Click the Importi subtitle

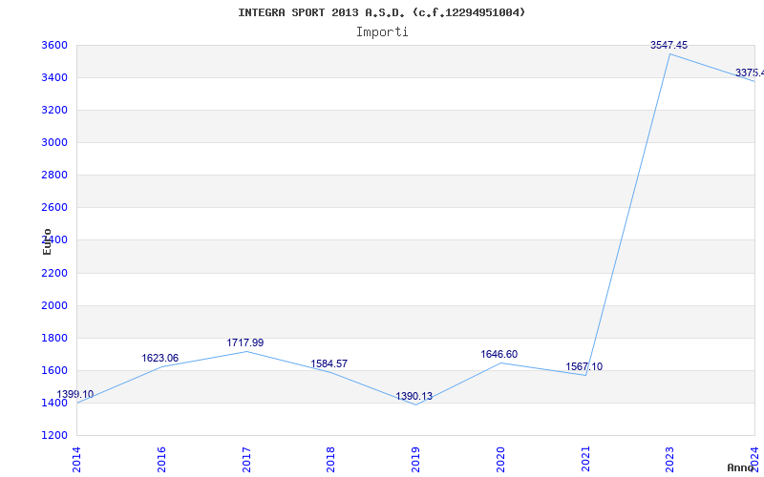pos(382,32)
